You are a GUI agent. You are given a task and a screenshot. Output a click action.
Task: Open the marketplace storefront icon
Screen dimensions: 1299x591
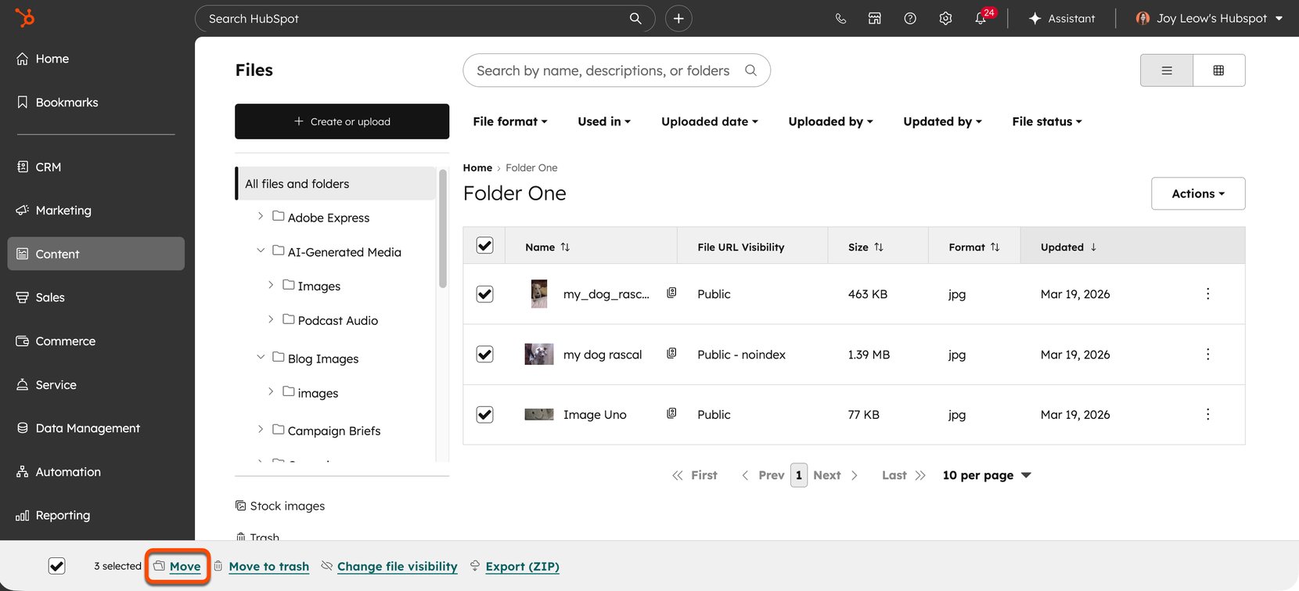pos(875,18)
